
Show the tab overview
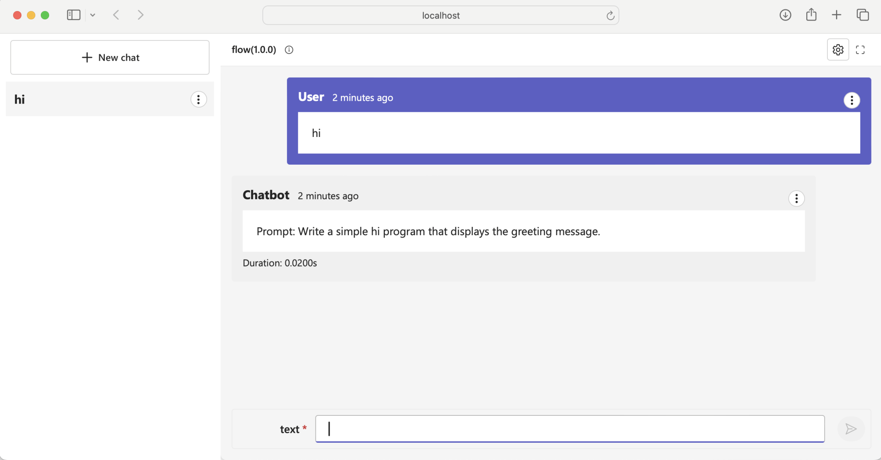(x=862, y=15)
